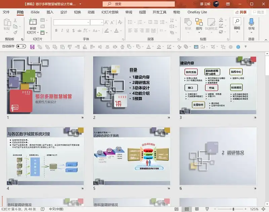Click the zoom slider handle

pos(233,209)
